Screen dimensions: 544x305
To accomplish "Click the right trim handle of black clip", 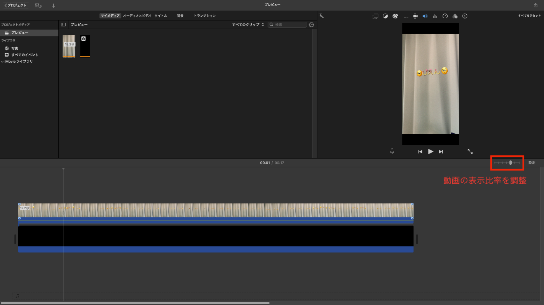I will pos(417,239).
